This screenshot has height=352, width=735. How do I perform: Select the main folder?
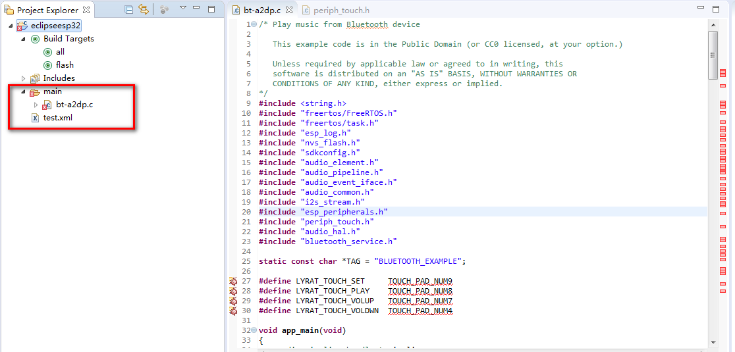[x=53, y=91]
